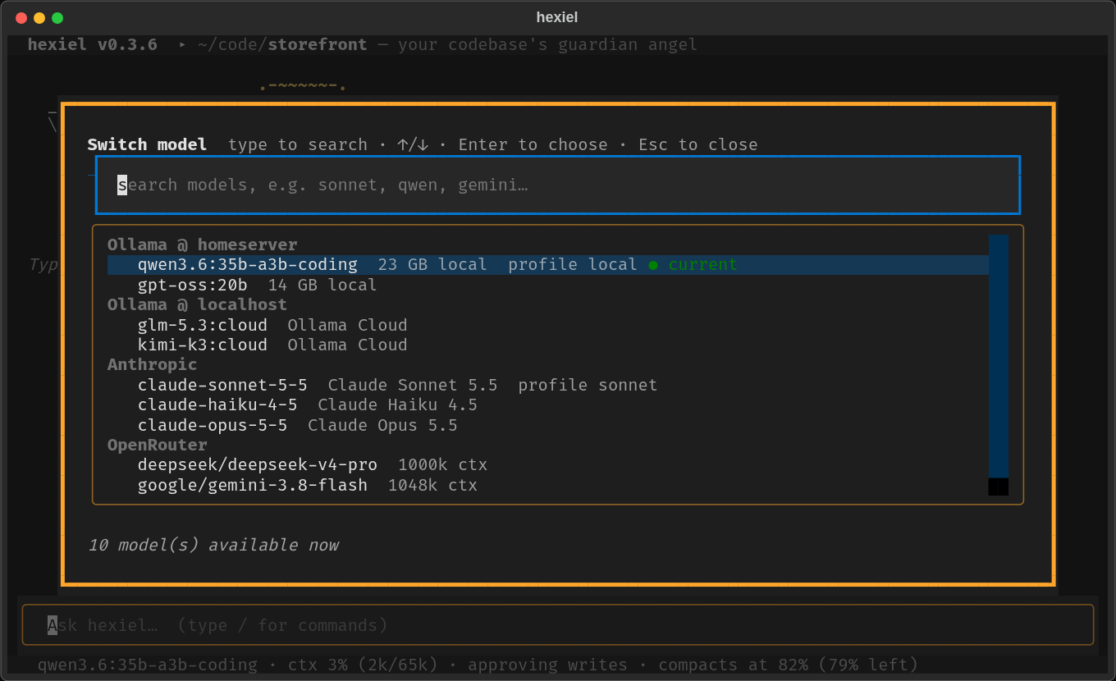
Task: Minimize the hexiel window with yellow button
Action: [x=39, y=17]
